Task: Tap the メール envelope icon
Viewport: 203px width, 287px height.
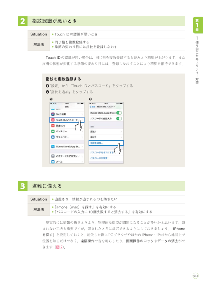Action: [53, 162]
